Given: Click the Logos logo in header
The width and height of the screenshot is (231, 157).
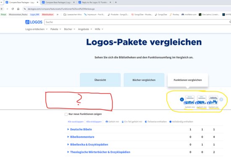Looking at the screenshot, I should coord(34,22).
